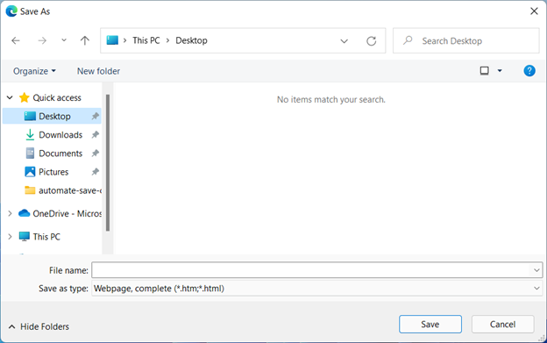Screen dimensions: 547x343
Task: Click the Quick access star icon
Action: 24,97
